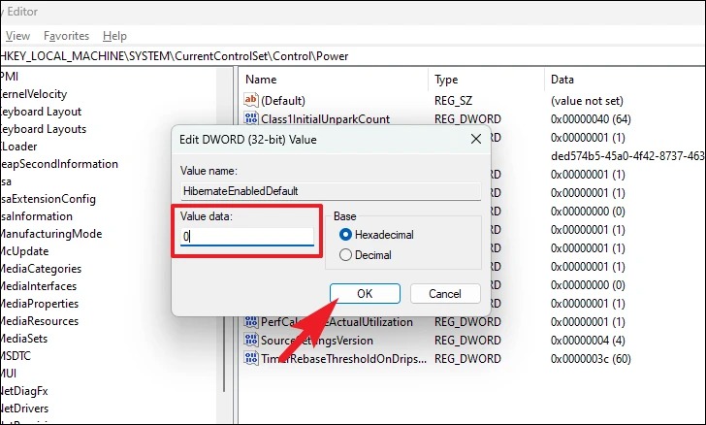Click the Data column header
This screenshot has height=425, width=706.
point(562,80)
